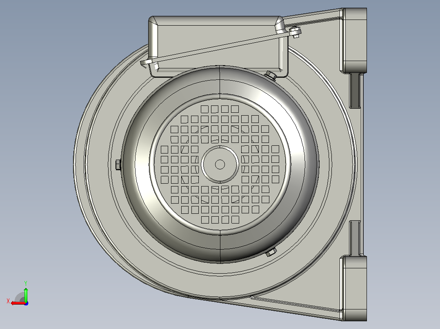Click the lower mounting slot on the flange
The image size is (440, 329).
pyautogui.click(x=355, y=238)
